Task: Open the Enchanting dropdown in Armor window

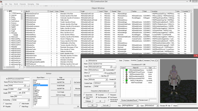Action: tap(29, 100)
